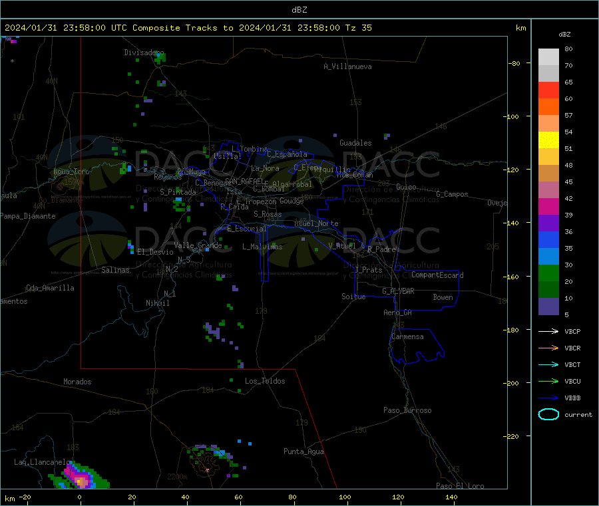Click the cyan VBCT arrow legend icon

point(548,364)
